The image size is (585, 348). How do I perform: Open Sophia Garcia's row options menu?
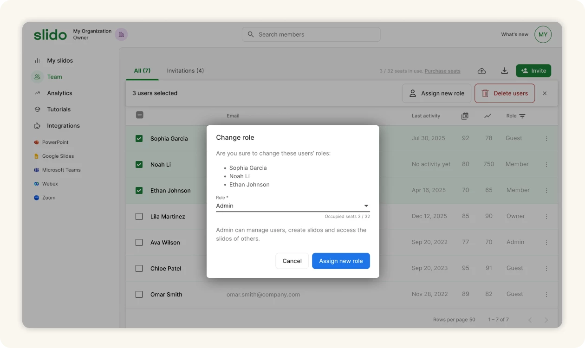(546, 139)
